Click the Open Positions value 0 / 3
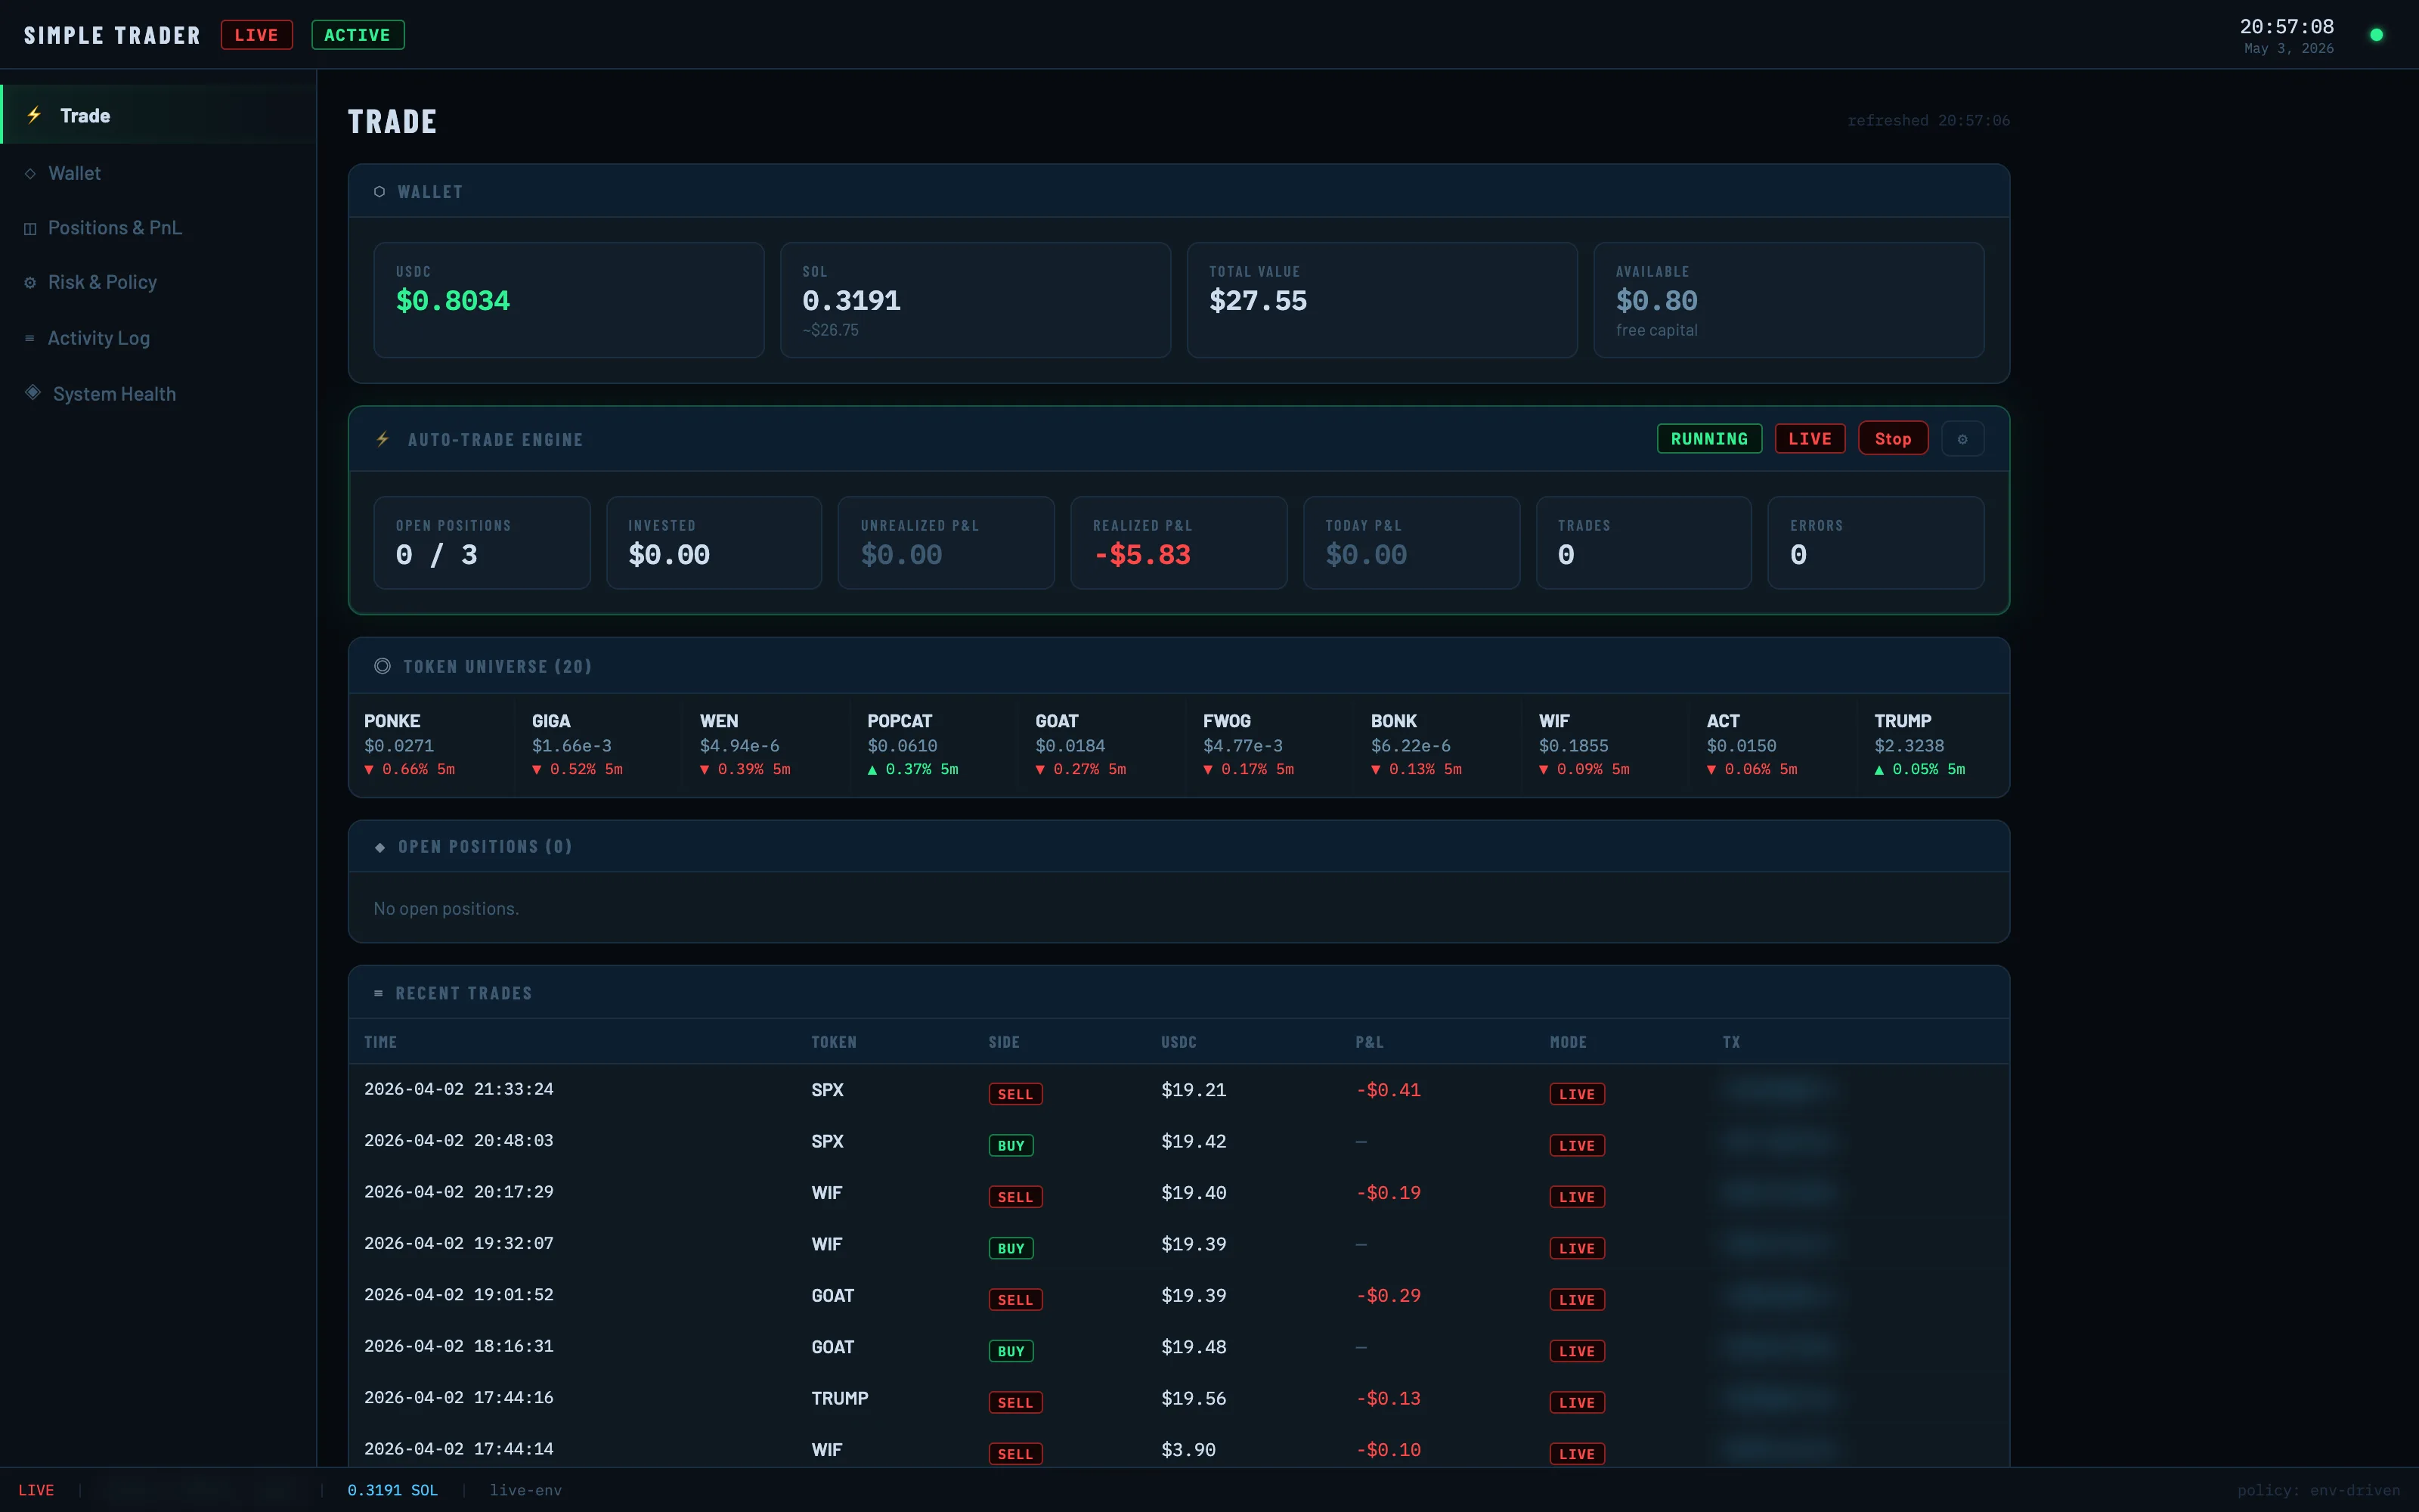 pos(437,555)
